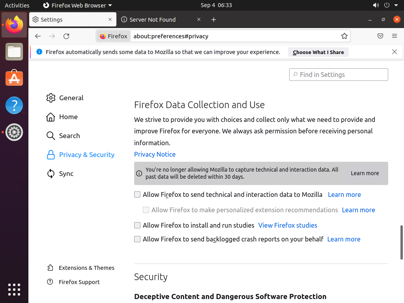The image size is (404, 303).
Task: Open a new tab with the plus button
Action: [213, 20]
